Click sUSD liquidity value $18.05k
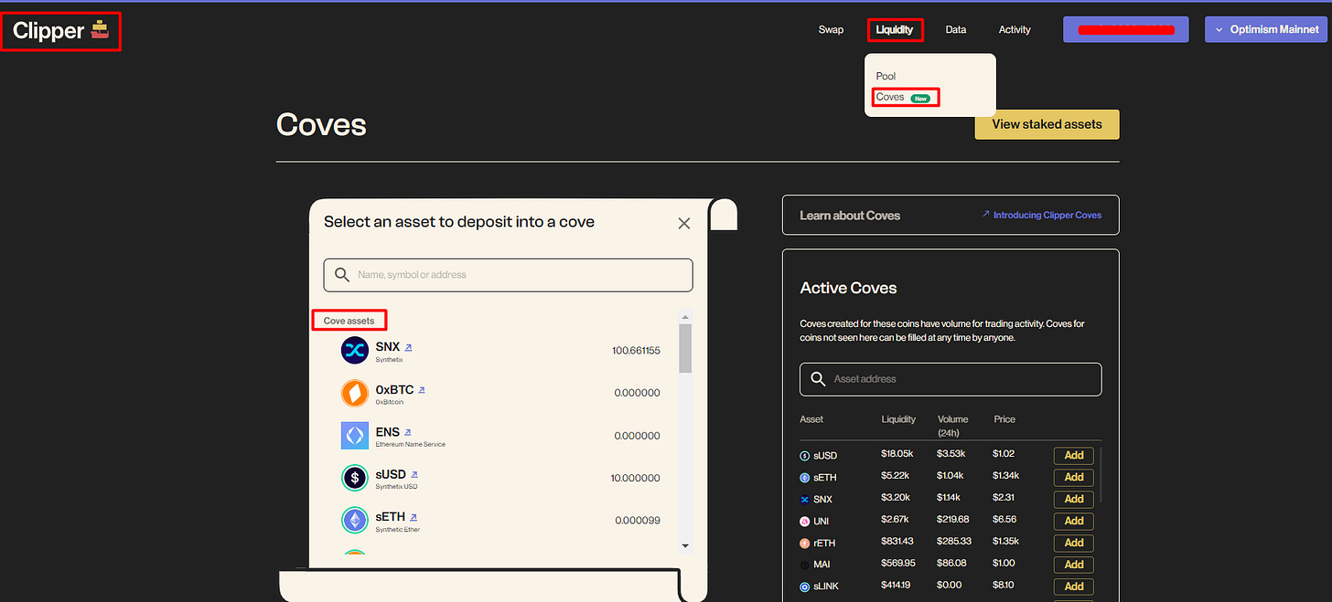1332x602 pixels. coord(898,454)
